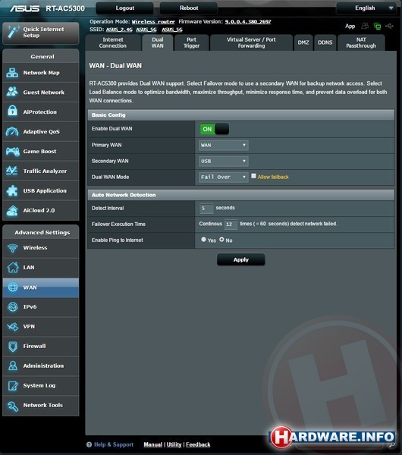Image resolution: width=402 pixels, height=455 pixels.
Task: Click the App link in the header
Action: click(350, 26)
